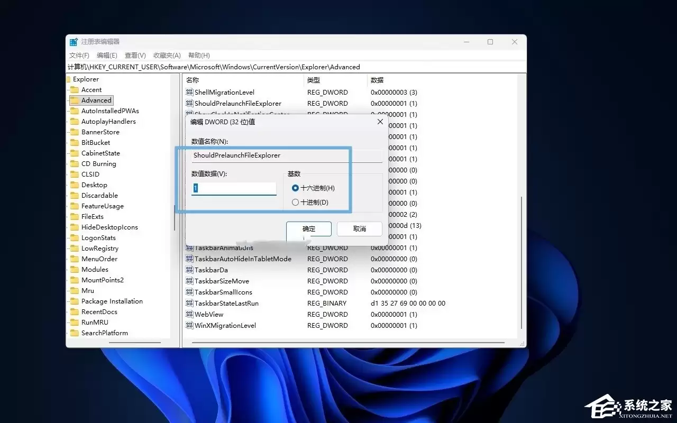Click the TaskbarStateLastRun REG_BINARY icon
The height and width of the screenshot is (423, 677).
coord(189,303)
